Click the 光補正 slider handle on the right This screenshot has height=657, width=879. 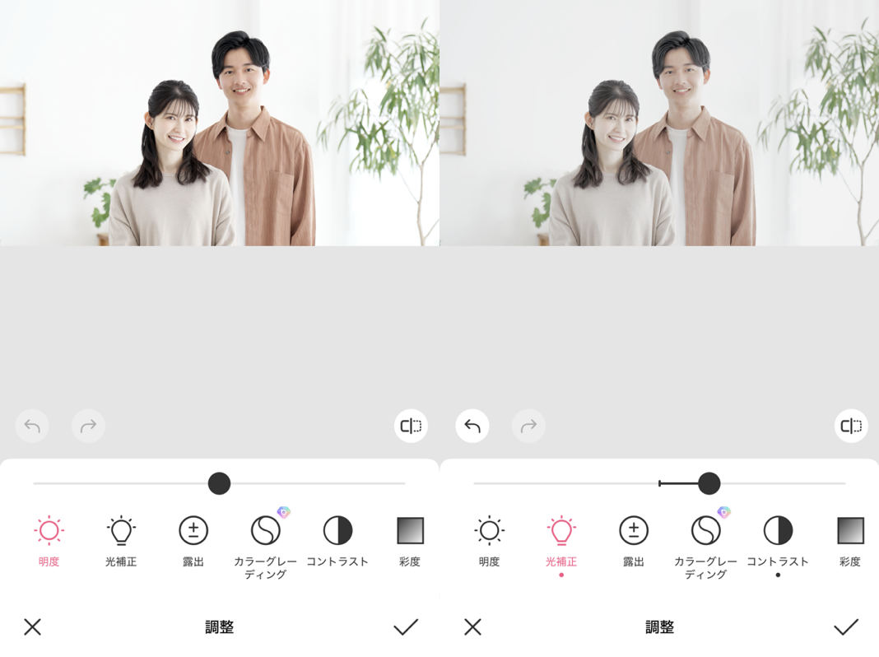[708, 484]
